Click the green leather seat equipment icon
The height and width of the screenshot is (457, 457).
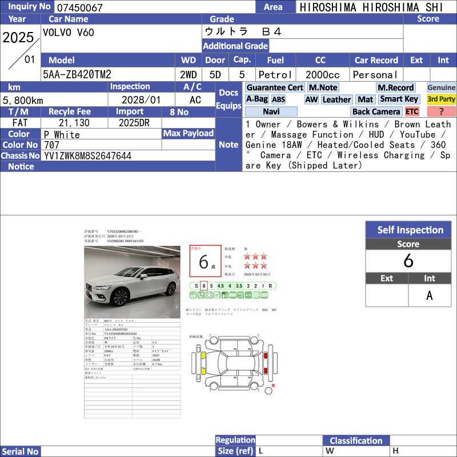coord(201,295)
